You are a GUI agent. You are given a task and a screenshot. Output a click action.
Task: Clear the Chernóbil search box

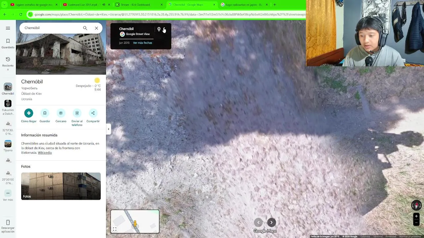[96, 28]
